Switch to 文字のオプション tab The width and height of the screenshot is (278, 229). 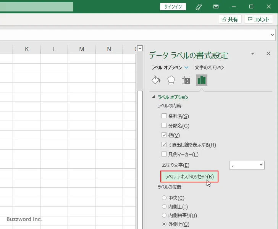209,67
